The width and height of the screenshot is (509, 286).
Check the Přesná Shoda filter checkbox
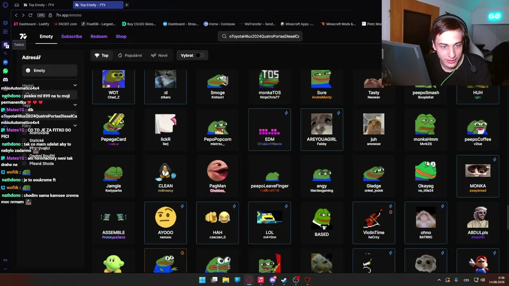pos(25,164)
